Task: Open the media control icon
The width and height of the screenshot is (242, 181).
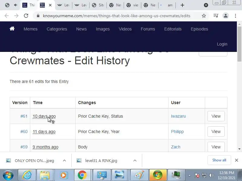Action: (x=216, y=16)
